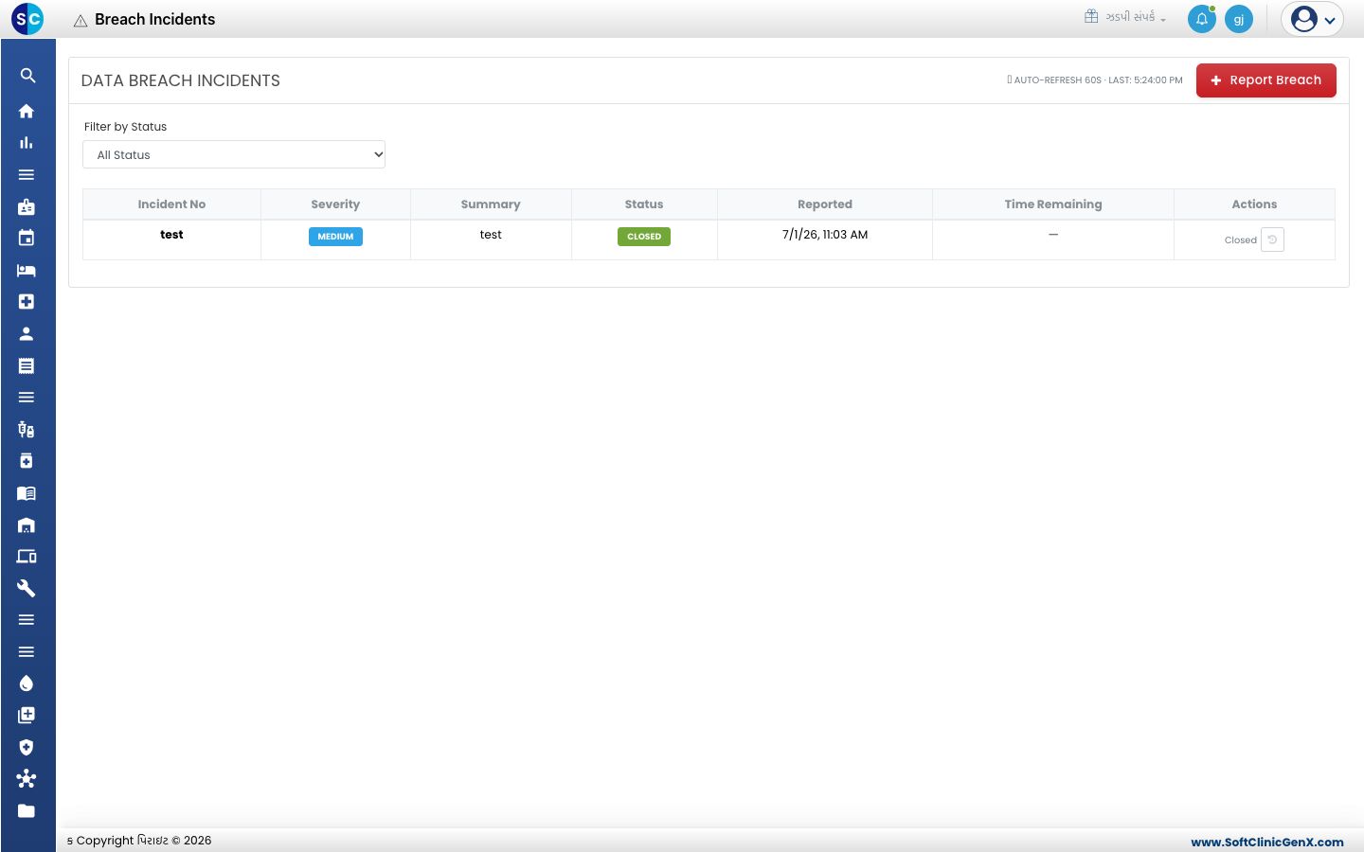The image size is (1364, 852).
Task: Click the CLOSED status badge
Action: (x=644, y=237)
